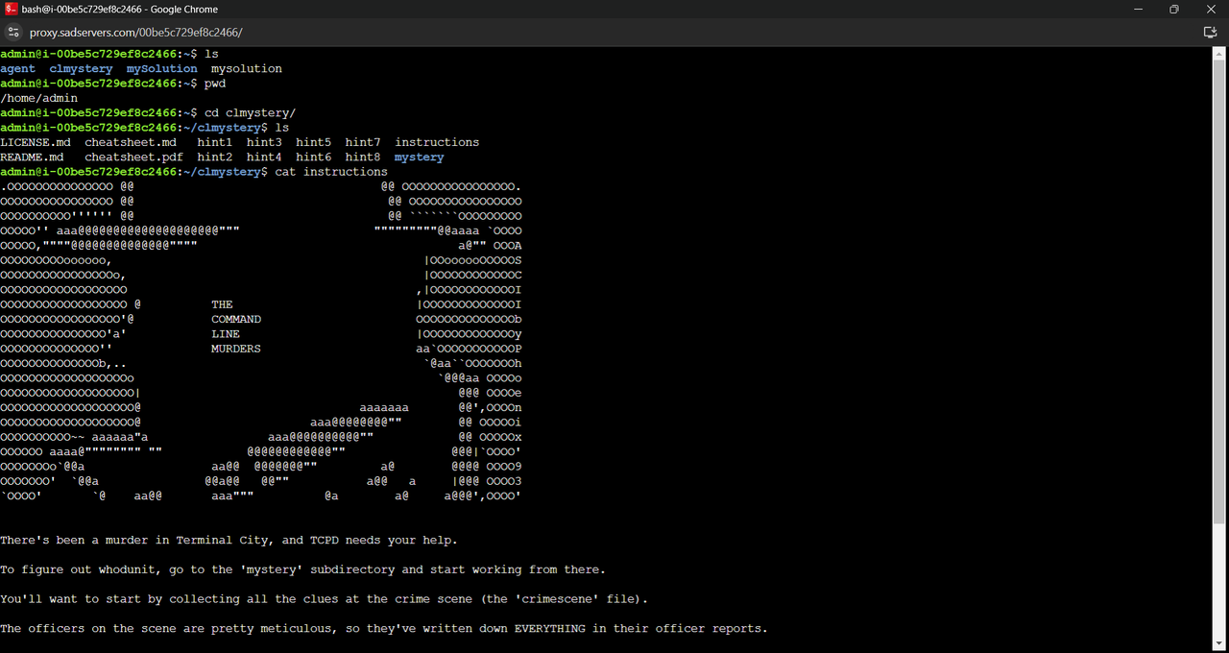Screen dimensions: 1229x653
Task: Click the vertical scrollbar thumb
Action: pos(1220,291)
